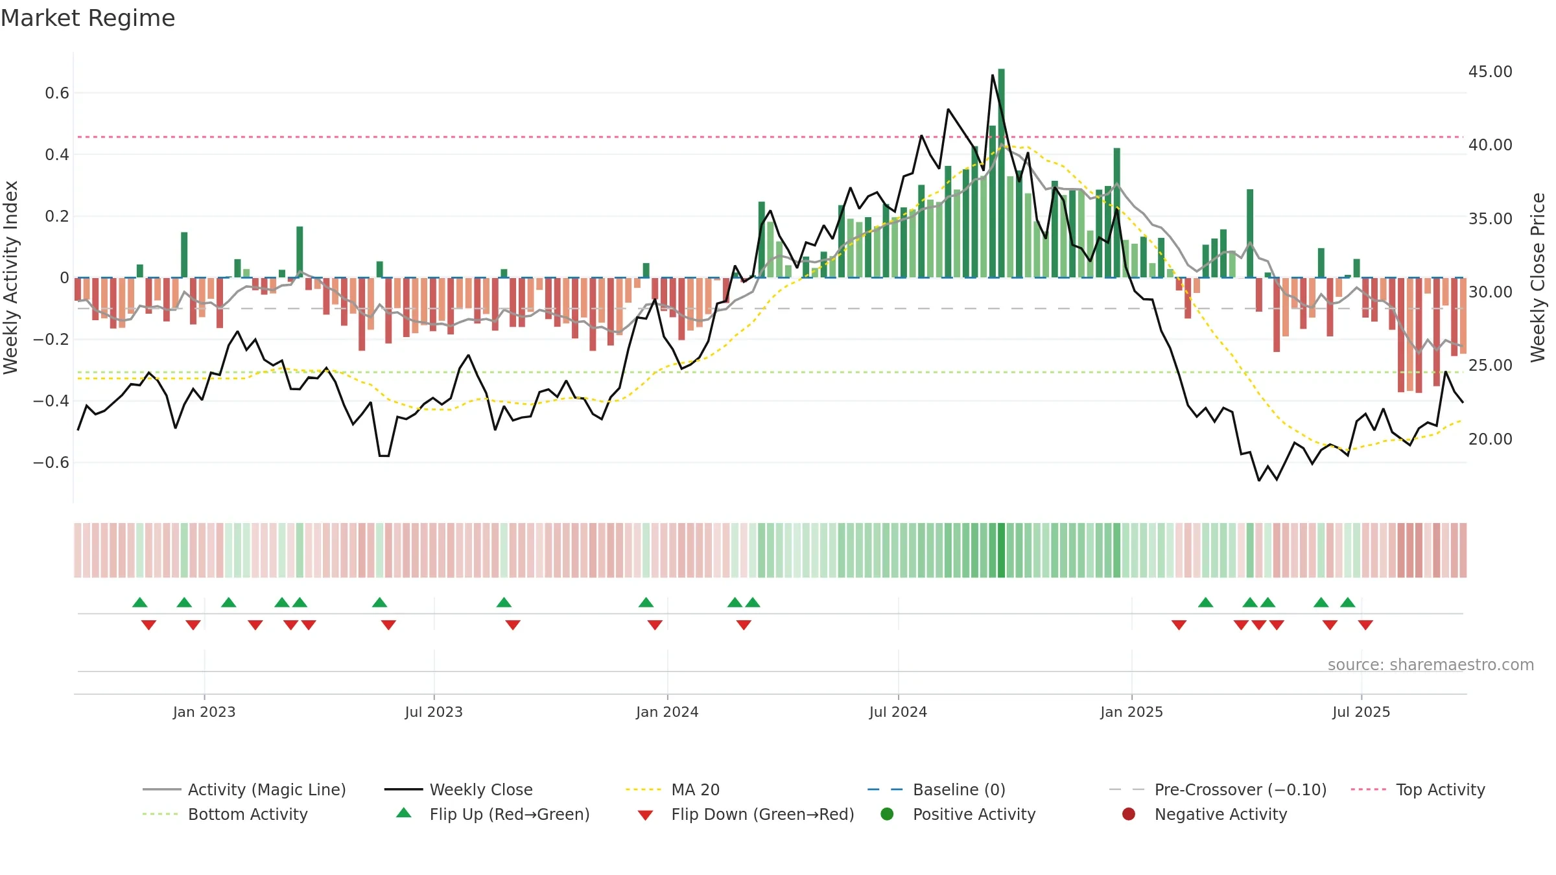Click the −0.2 left axis tick label
The image size is (1556, 875).
coord(51,340)
